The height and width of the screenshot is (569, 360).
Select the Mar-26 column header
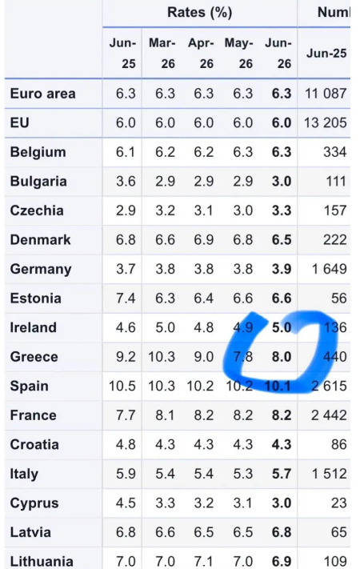point(162,54)
